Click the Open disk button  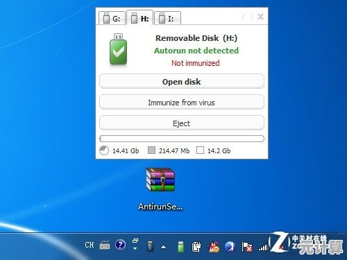(182, 81)
